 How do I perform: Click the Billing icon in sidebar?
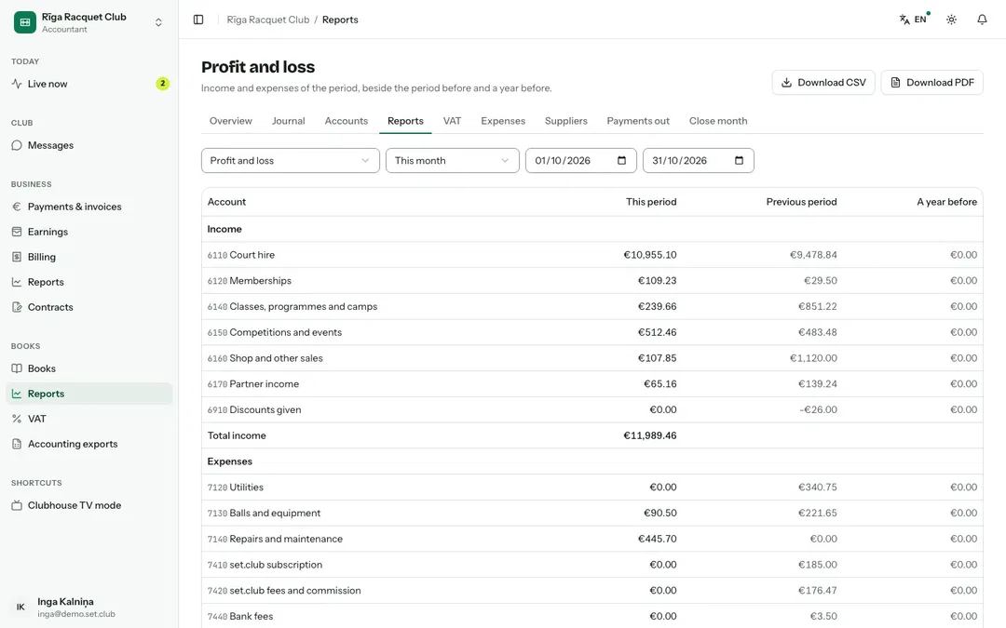[17, 257]
